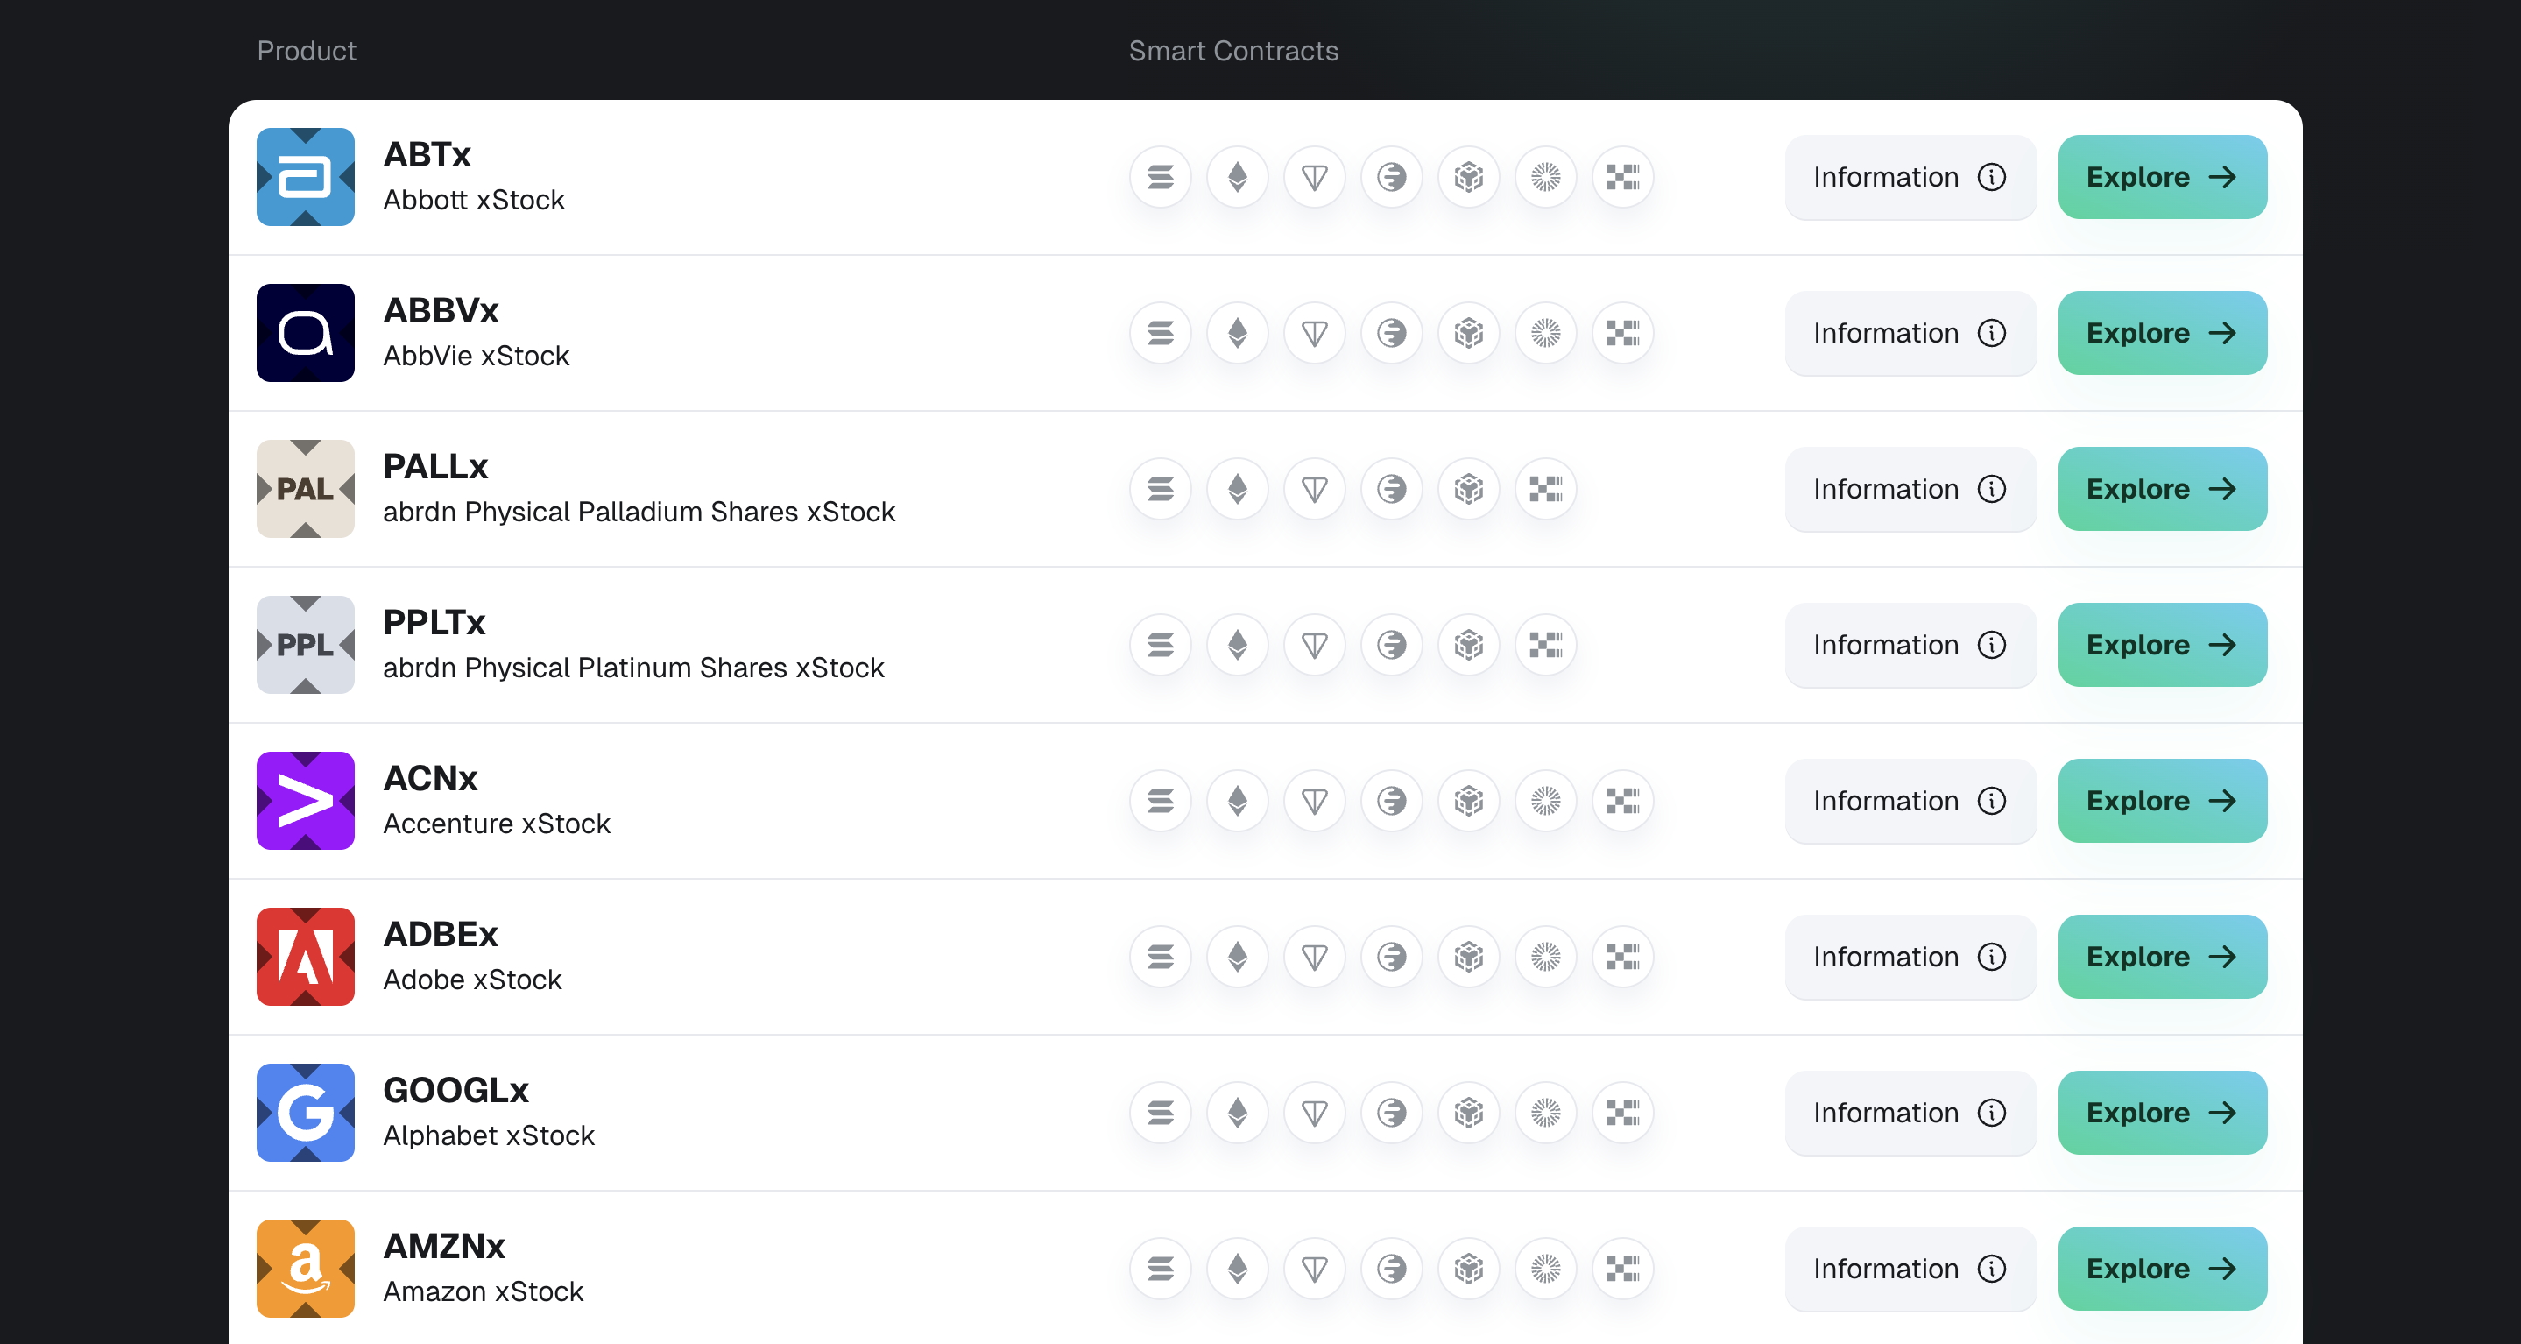Click the Adobe logo thumbnail
2521x1344 pixels.
pyautogui.click(x=306, y=957)
